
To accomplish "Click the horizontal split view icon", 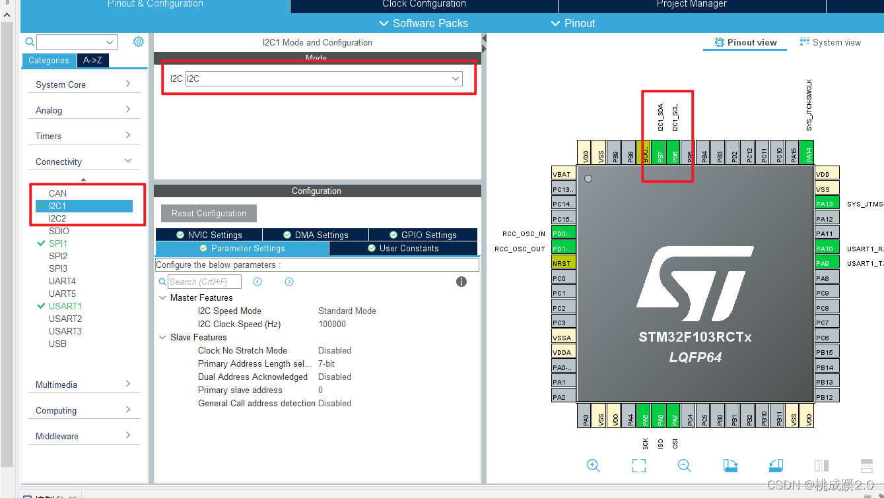I will click(x=867, y=466).
